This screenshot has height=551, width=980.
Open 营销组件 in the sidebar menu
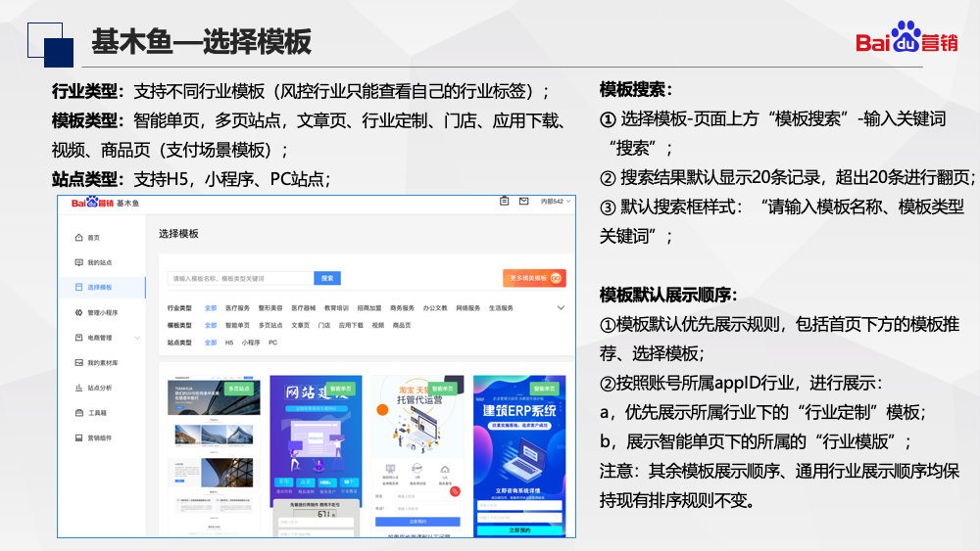click(99, 437)
